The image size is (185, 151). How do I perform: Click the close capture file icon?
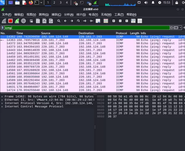[x=44, y=21]
